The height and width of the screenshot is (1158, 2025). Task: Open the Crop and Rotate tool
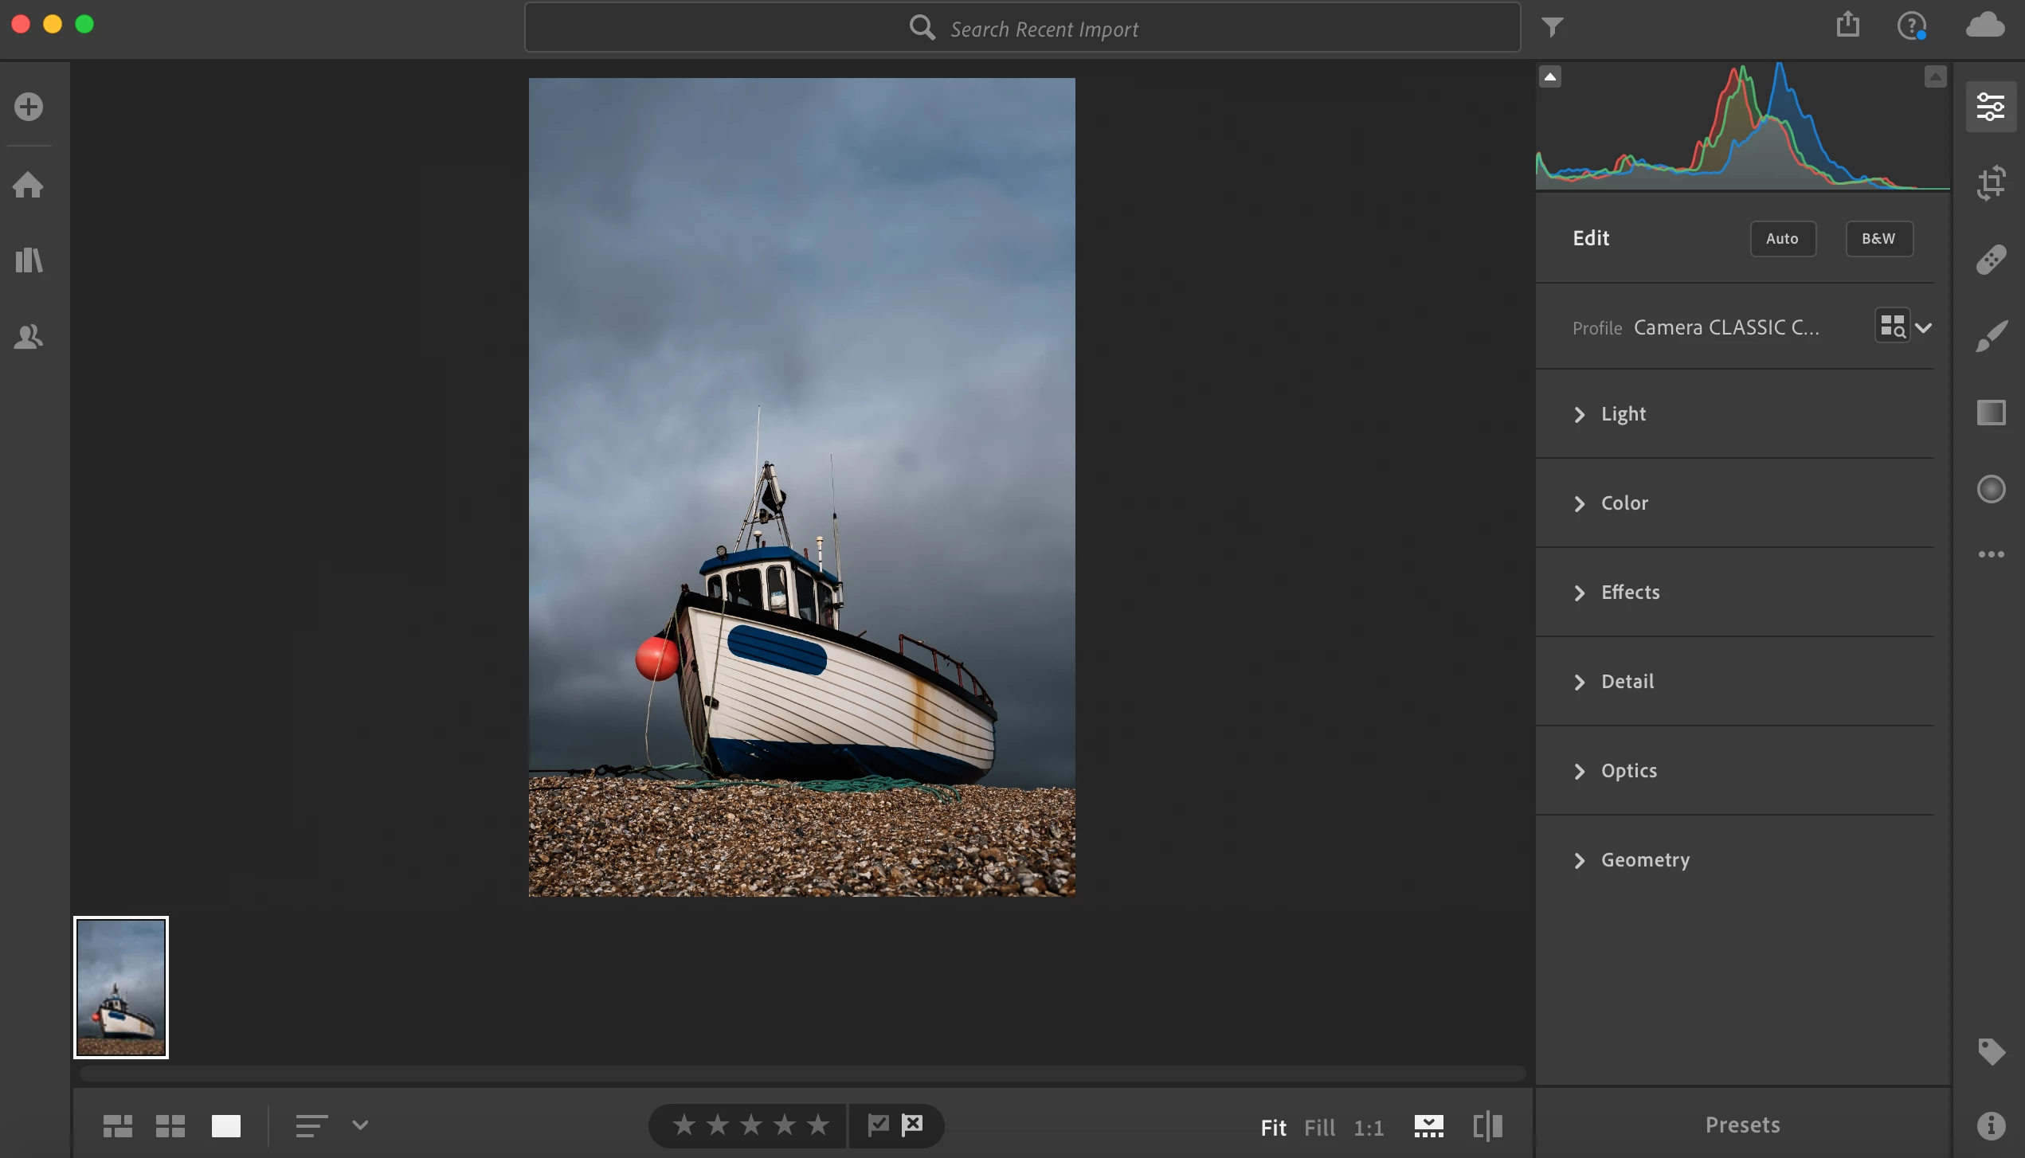[1991, 182]
